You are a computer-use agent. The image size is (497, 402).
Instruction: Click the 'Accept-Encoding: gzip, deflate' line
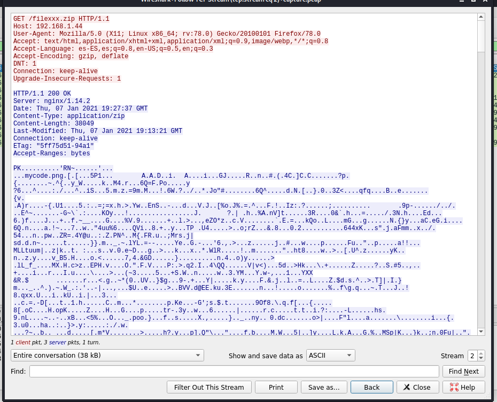click(x=71, y=56)
